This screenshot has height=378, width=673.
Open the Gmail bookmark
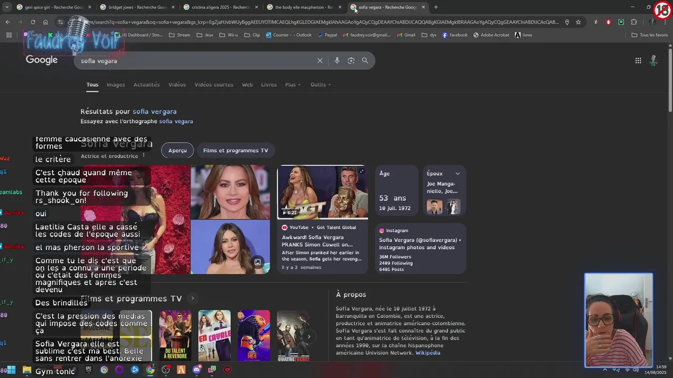tap(406, 35)
